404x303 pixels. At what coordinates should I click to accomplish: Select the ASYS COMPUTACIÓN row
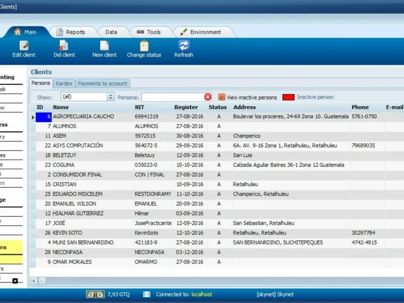(217, 145)
